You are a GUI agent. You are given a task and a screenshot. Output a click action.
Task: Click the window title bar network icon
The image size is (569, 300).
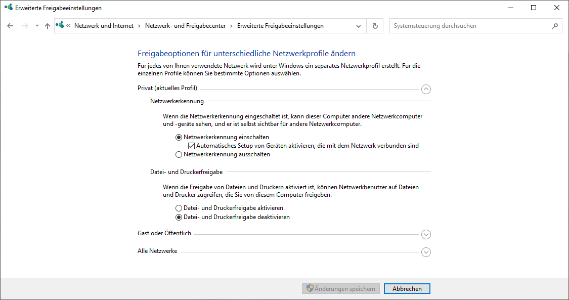coord(9,7)
